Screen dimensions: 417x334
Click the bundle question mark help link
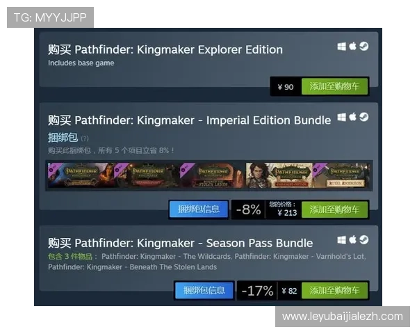tap(85, 138)
